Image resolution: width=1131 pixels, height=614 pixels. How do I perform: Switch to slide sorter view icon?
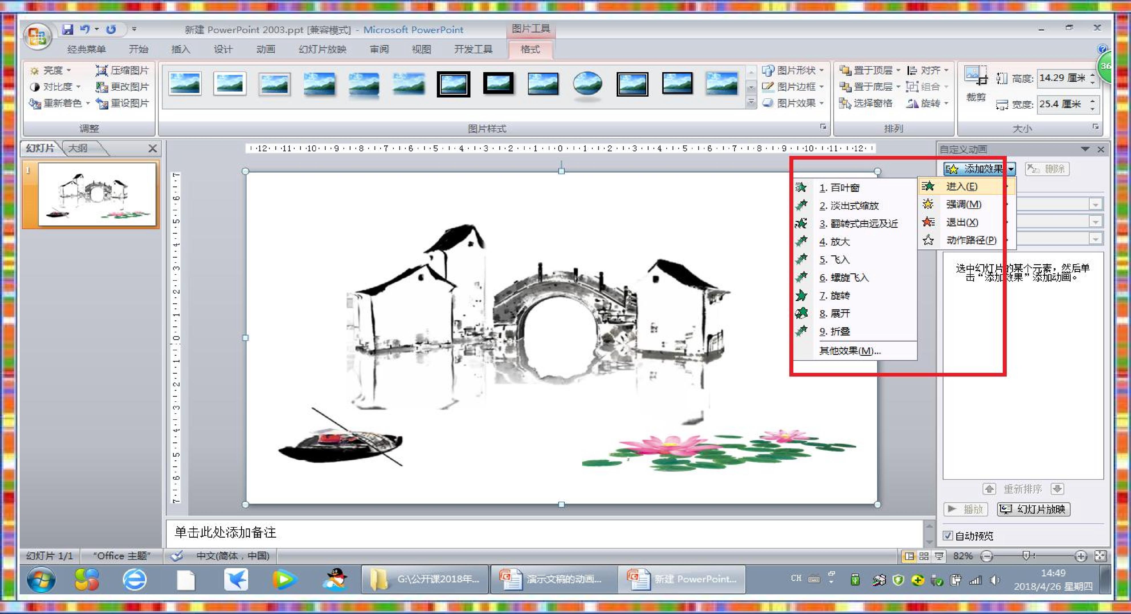924,556
